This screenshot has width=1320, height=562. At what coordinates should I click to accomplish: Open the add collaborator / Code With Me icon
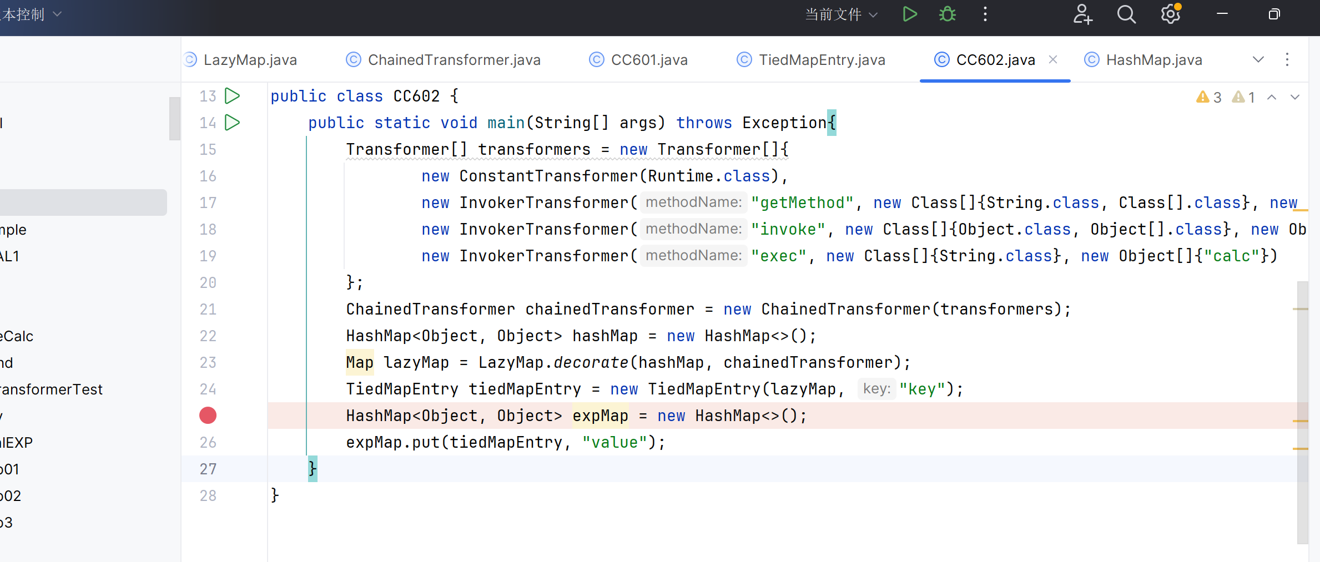(x=1082, y=14)
